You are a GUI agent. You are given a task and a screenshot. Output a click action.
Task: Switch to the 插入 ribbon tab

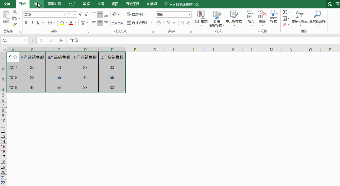click(37, 4)
